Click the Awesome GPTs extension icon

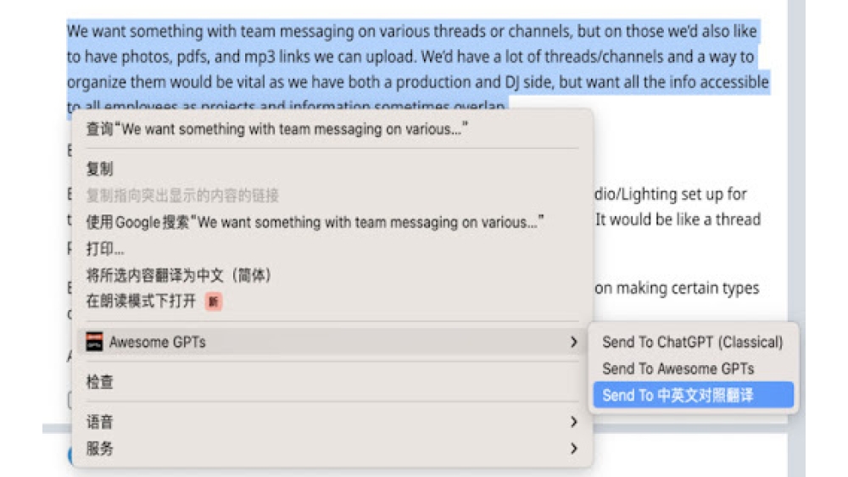(94, 341)
